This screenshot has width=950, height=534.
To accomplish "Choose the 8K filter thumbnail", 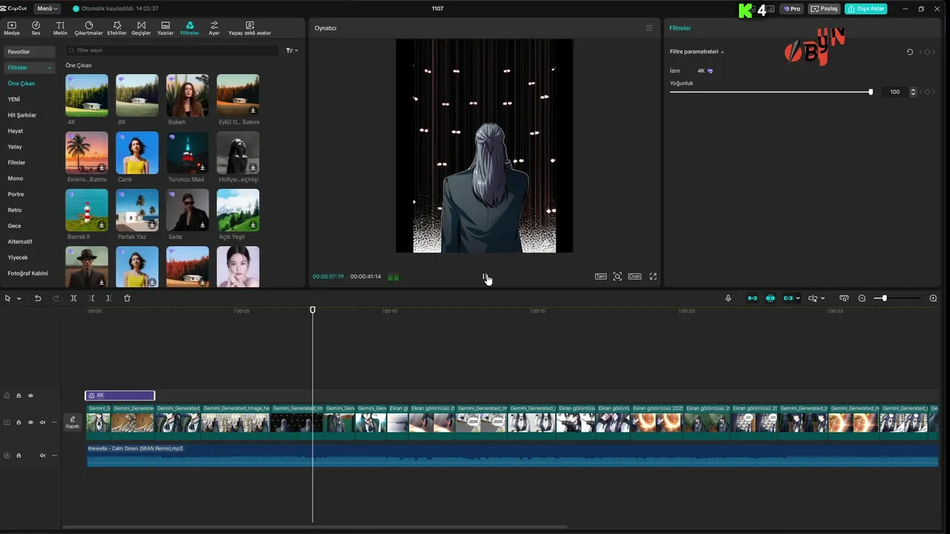I will point(137,95).
